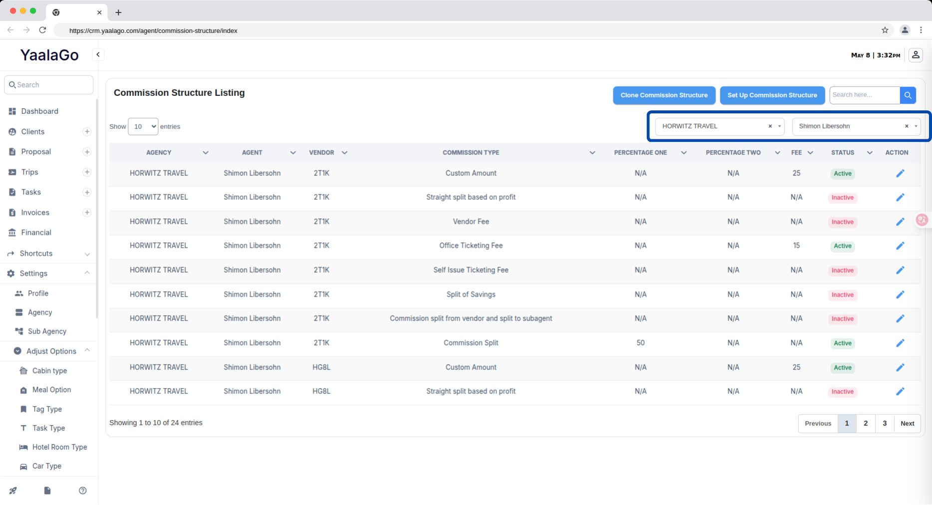Collapse the sidebar with the arrow button

[98, 54]
